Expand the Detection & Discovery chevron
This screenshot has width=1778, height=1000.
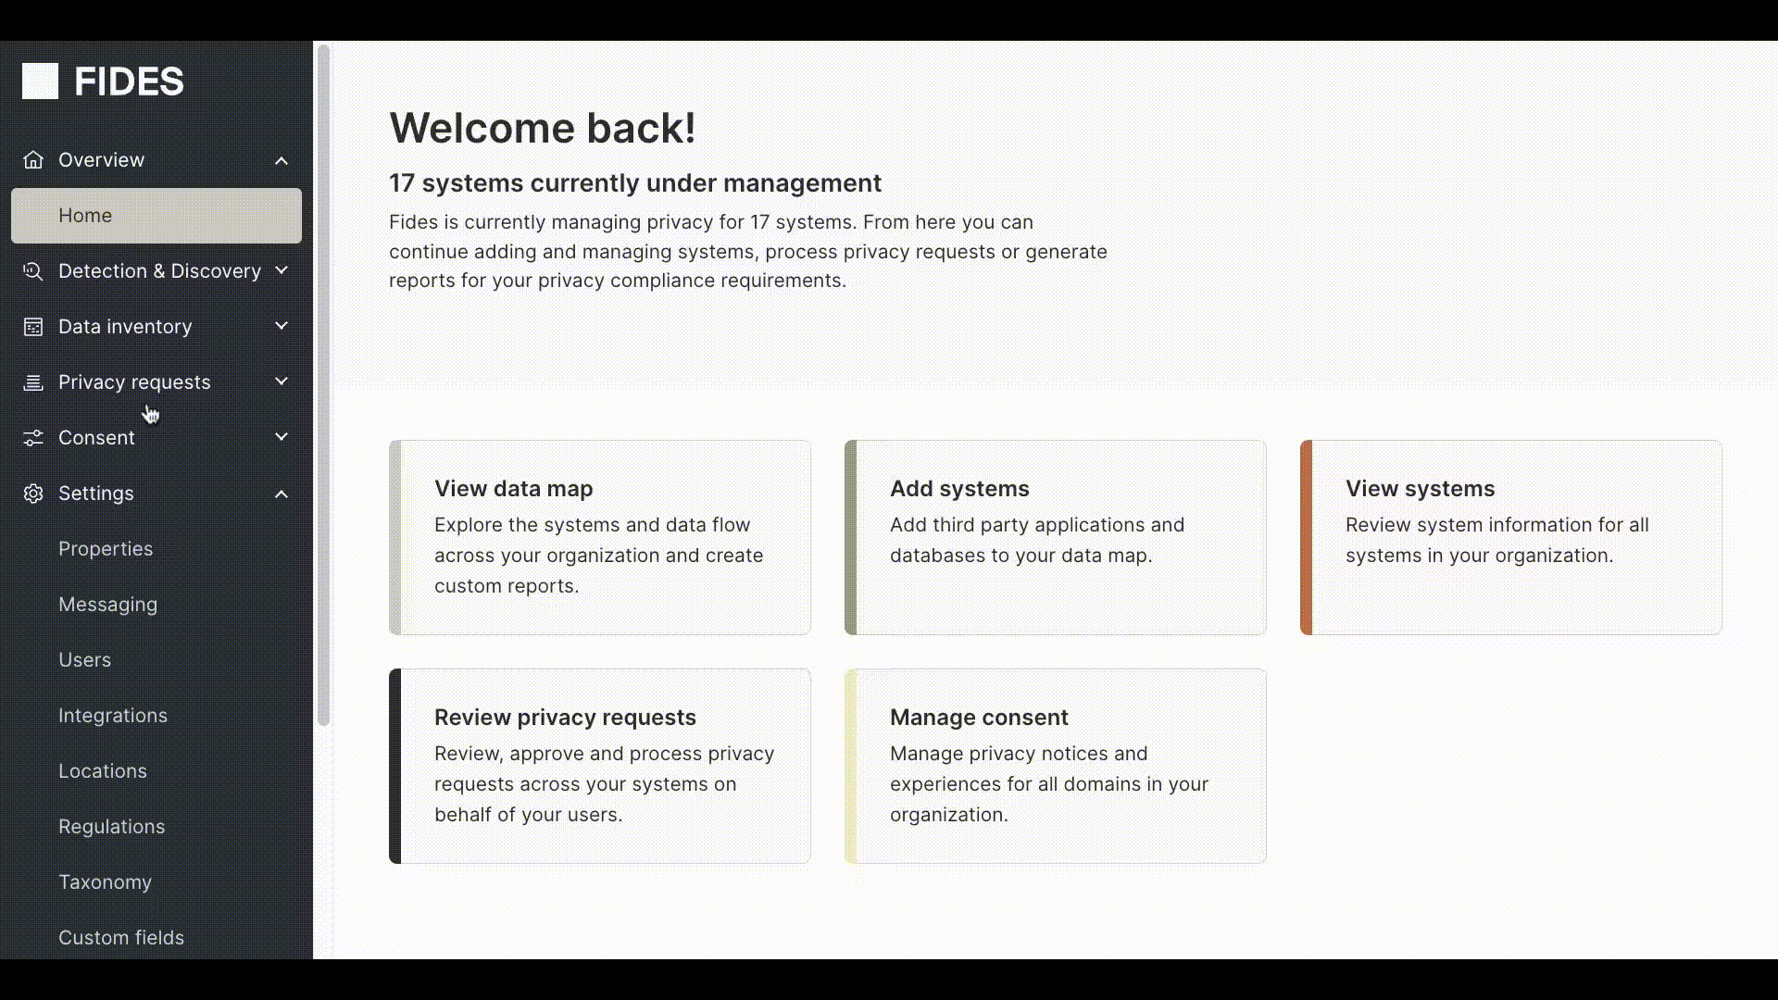pyautogui.click(x=282, y=270)
